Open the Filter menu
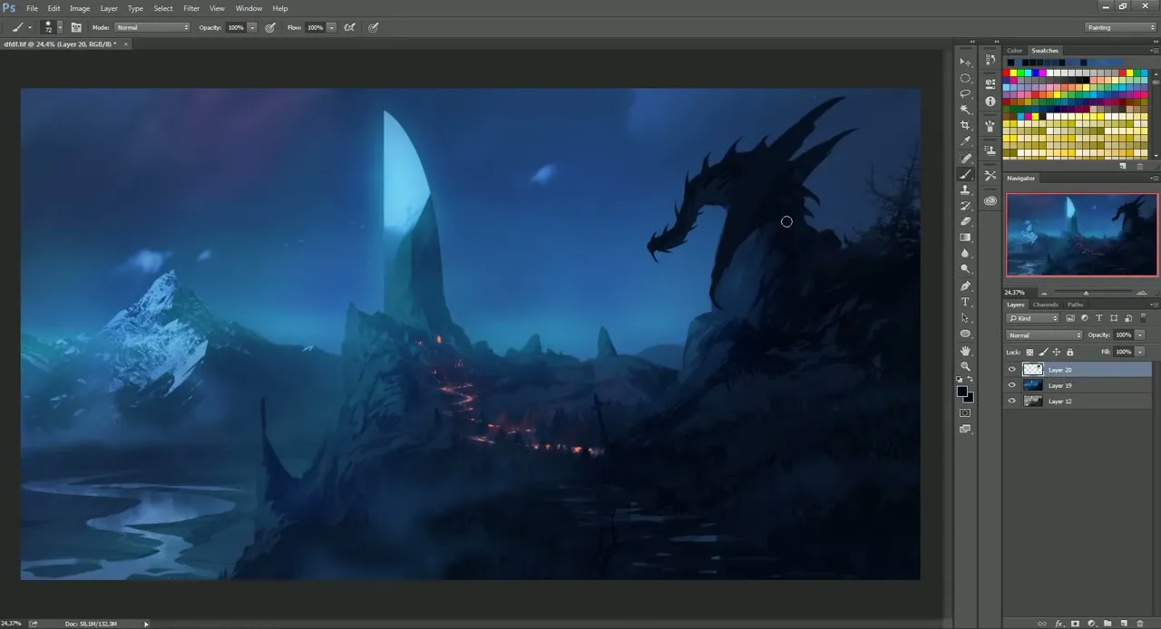 coord(191,8)
